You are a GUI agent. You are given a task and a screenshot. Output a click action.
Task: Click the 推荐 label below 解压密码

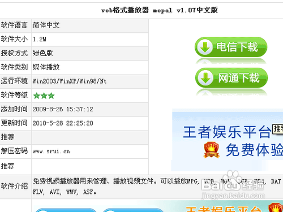[x=7, y=166]
